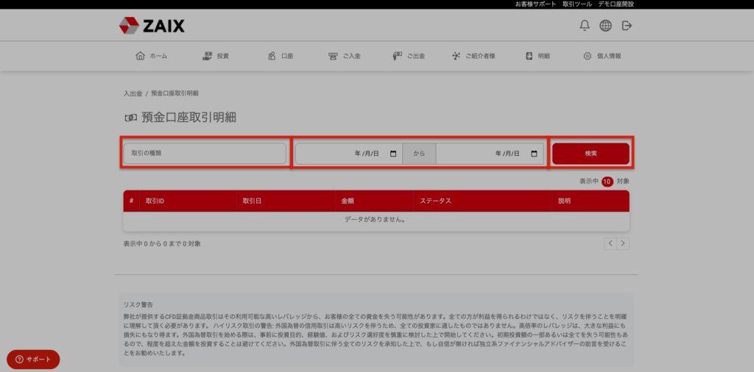The height and width of the screenshot is (372, 754).
Task: Click the red 検索 button
Action: 591,154
